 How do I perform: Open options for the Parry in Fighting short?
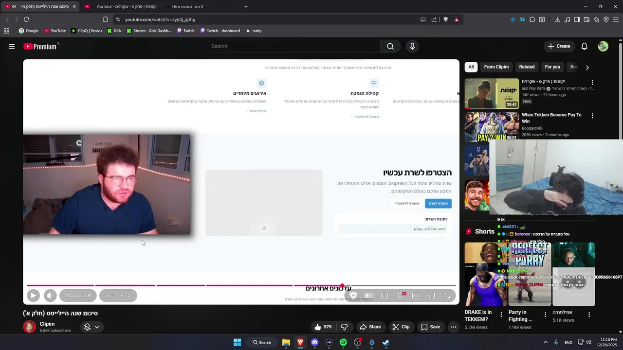(545, 315)
